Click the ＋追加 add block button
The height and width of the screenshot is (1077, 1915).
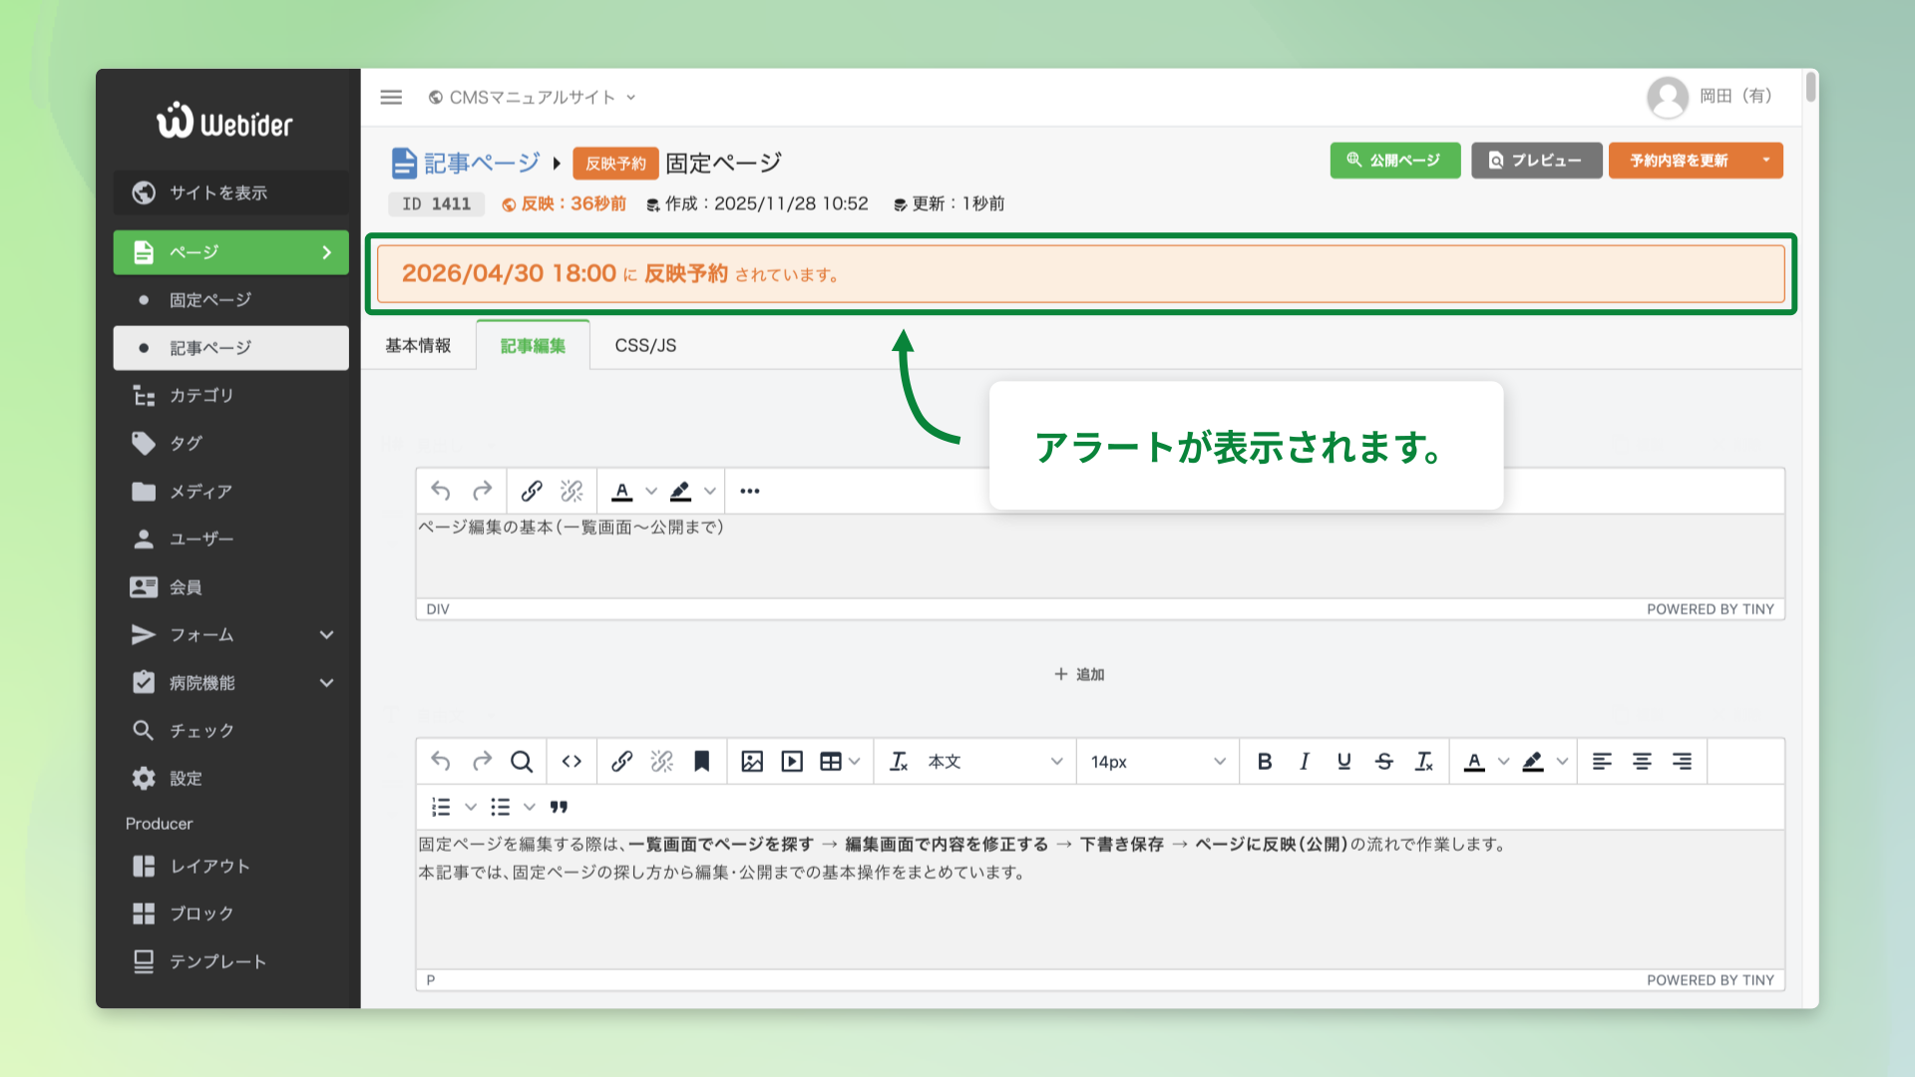coord(1079,674)
